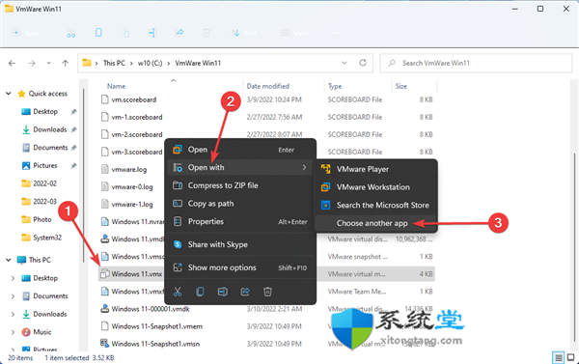
Task: Open the System32 folder in sidebar
Action: click(x=47, y=238)
